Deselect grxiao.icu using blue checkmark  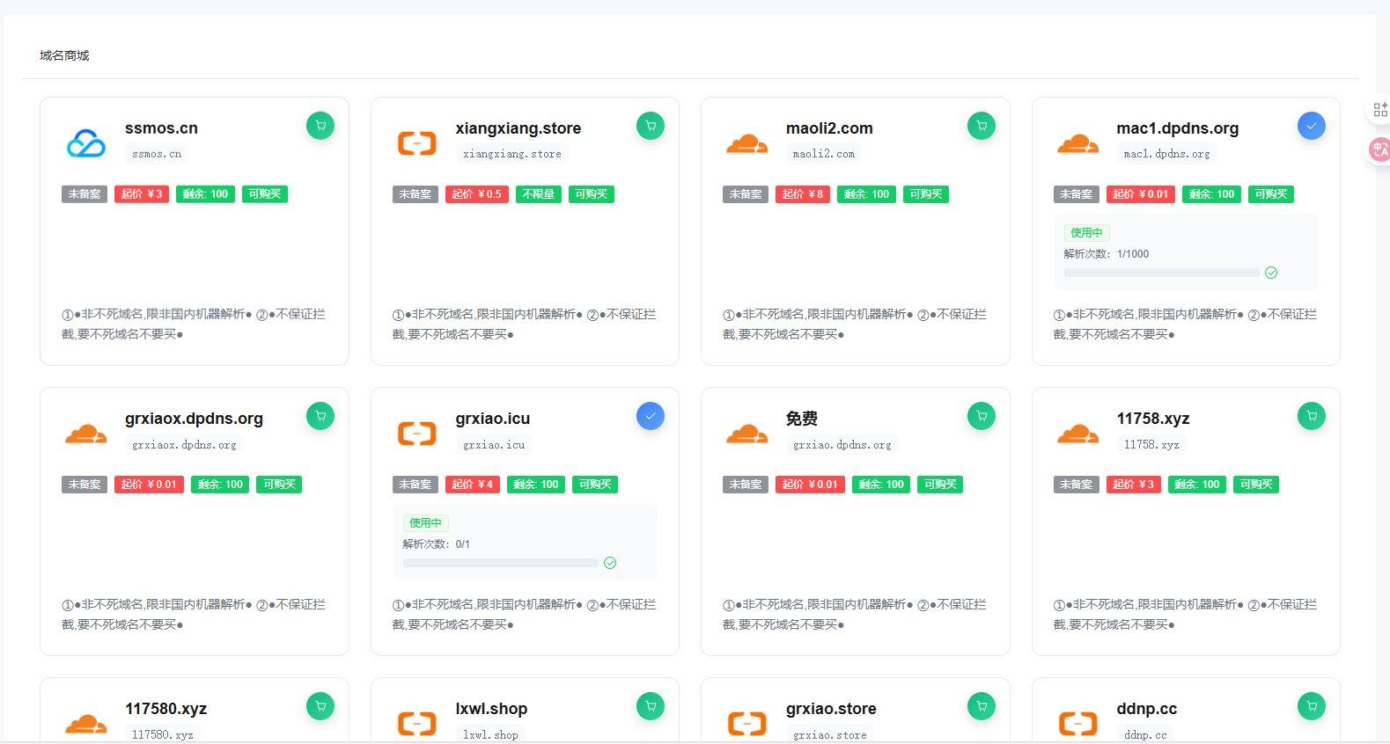coord(651,416)
